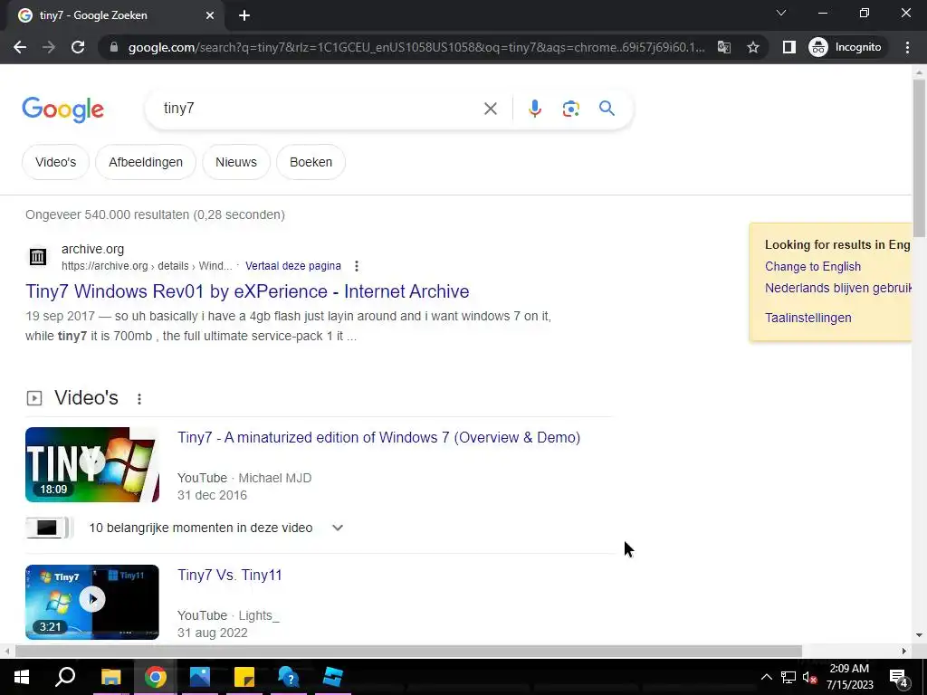This screenshot has width=927, height=695.
Task: Choose Nederlands blijven gebruiken
Action: pos(837,288)
